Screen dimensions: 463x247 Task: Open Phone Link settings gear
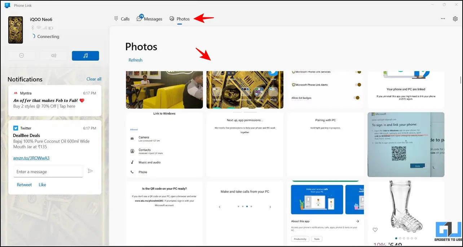tap(455, 19)
